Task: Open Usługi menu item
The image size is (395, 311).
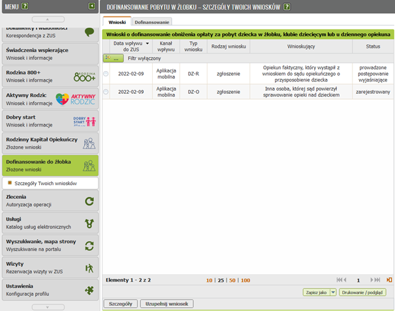Action: click(x=50, y=223)
